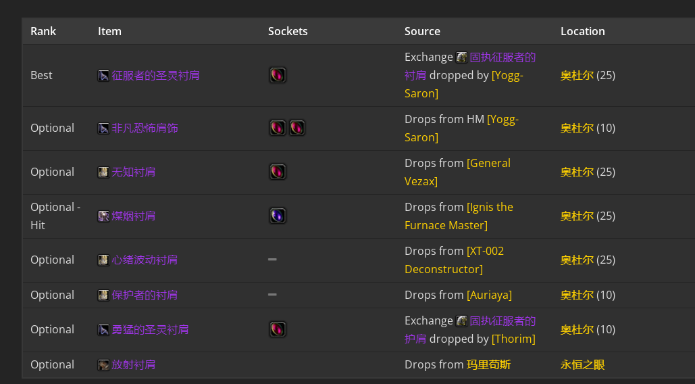Image resolution: width=695 pixels, height=384 pixels.
Task: Click the red gem socket in Best row
Action: (278, 75)
